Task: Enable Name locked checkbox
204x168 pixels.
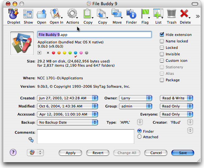Action: tap(162, 41)
